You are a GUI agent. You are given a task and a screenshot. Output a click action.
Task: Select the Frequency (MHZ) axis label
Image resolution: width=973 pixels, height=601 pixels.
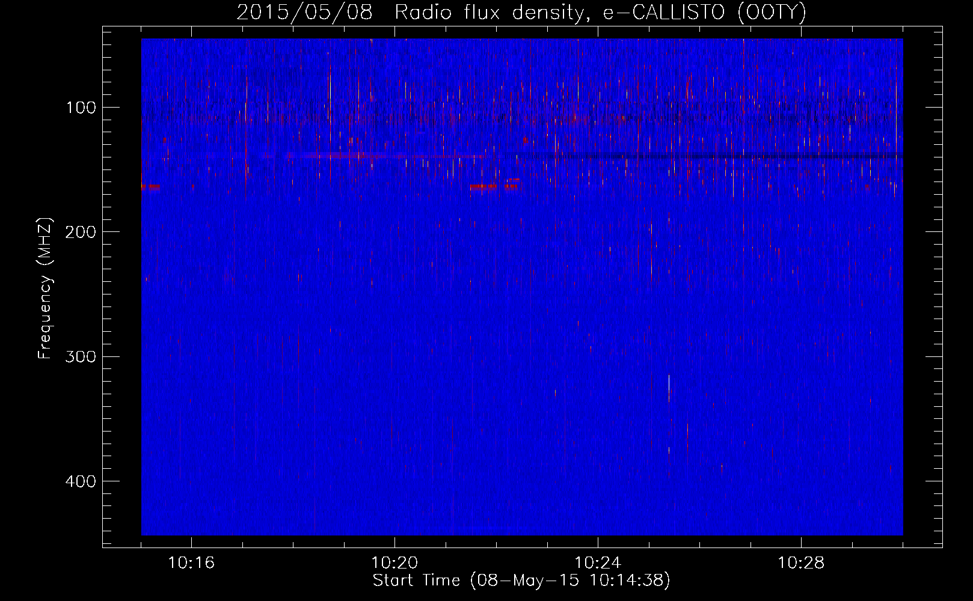(45, 288)
